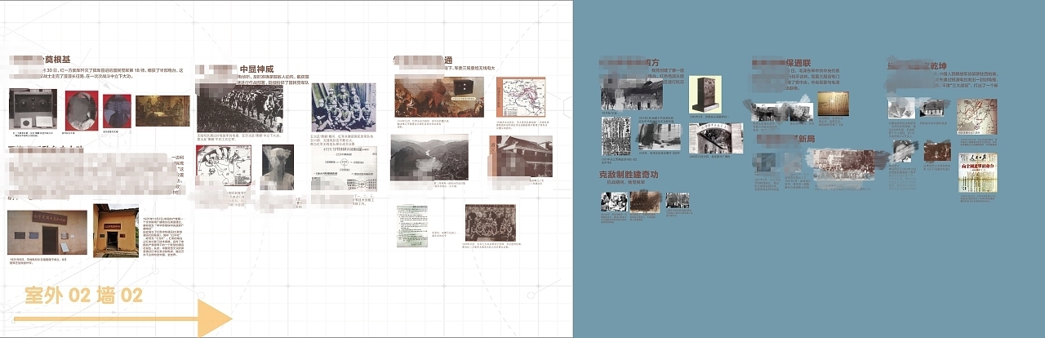
Task: Open the green-bordered document image
Action: click(412, 226)
